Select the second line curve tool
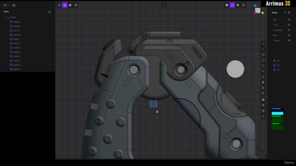The image size is (296, 166). [263, 49]
